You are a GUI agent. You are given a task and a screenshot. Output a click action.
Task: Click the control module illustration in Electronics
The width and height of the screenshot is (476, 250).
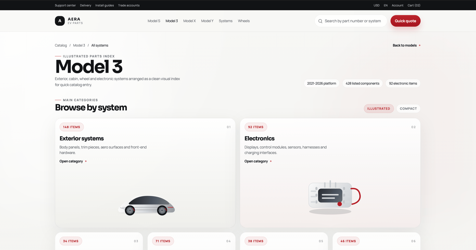tap(335, 197)
